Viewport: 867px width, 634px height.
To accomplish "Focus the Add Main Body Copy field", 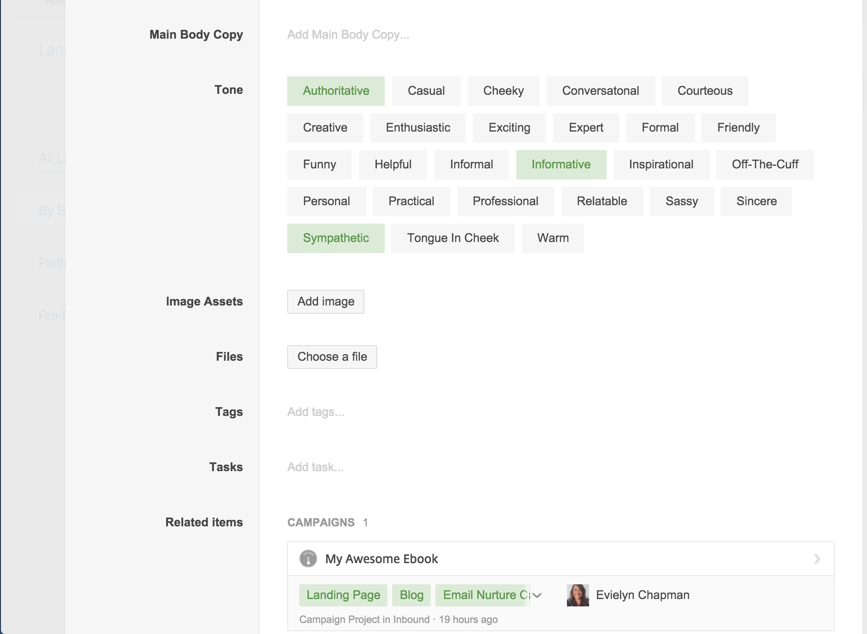I will (348, 35).
